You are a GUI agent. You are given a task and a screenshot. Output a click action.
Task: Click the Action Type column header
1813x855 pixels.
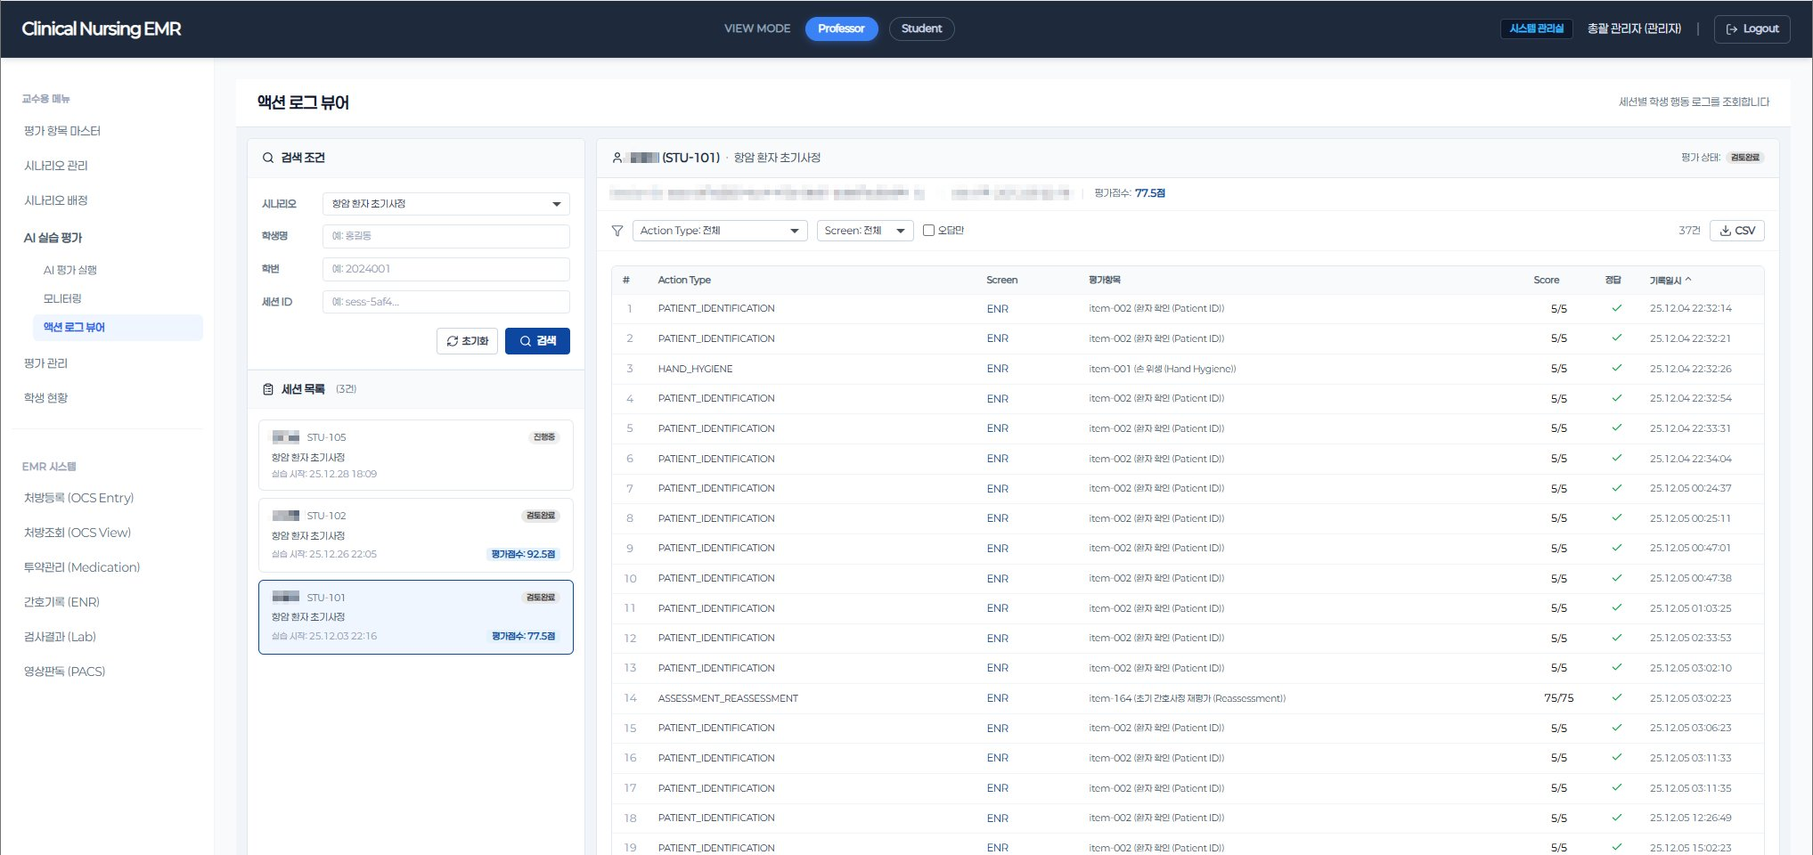tap(684, 280)
